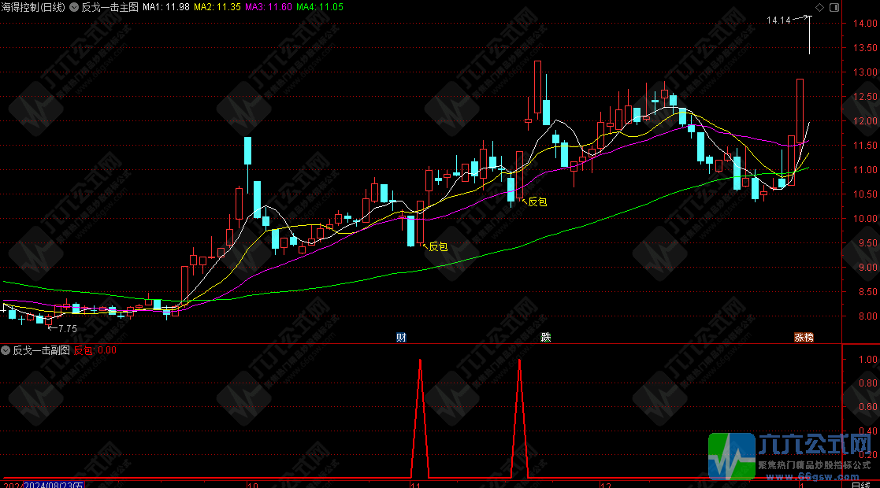Expand the 反戈一击副图 sub-chart dropdown arrow
Image resolution: width=880 pixels, height=488 pixels.
[6, 350]
